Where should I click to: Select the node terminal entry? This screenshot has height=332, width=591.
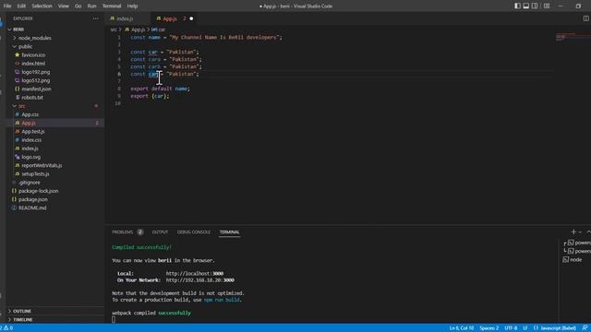(x=573, y=260)
